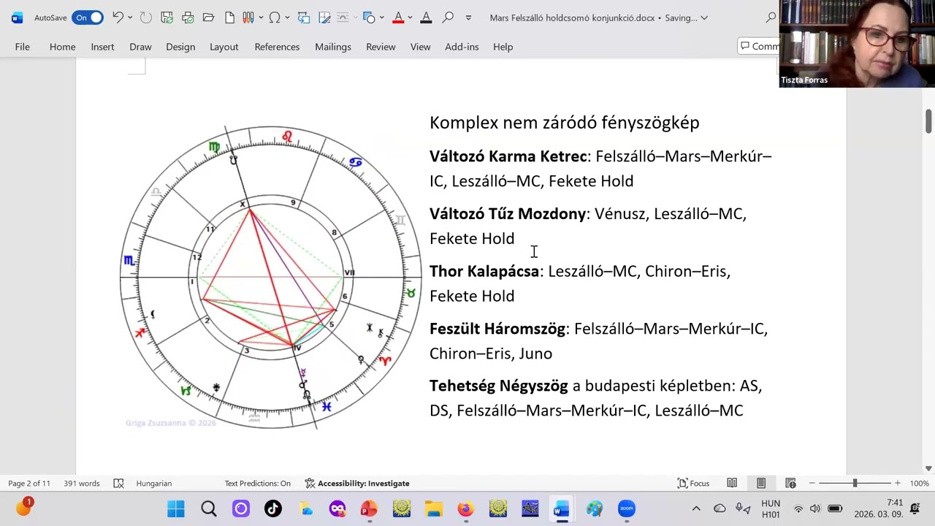Switch to the Home tab
This screenshot has height=526, width=935.
(x=62, y=47)
